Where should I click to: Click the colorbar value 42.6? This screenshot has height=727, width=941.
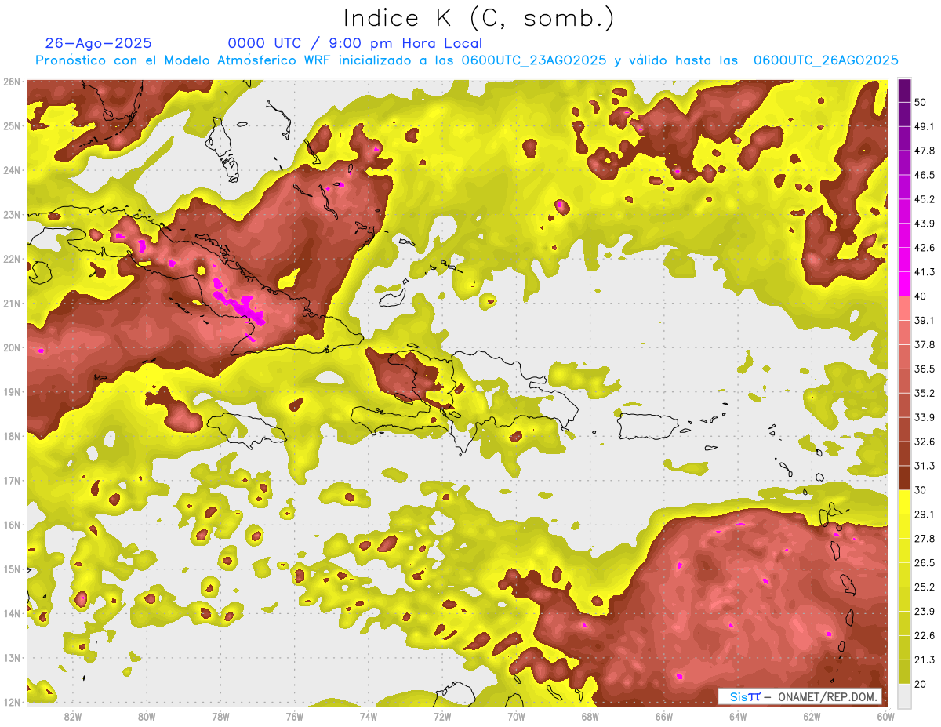(925, 248)
